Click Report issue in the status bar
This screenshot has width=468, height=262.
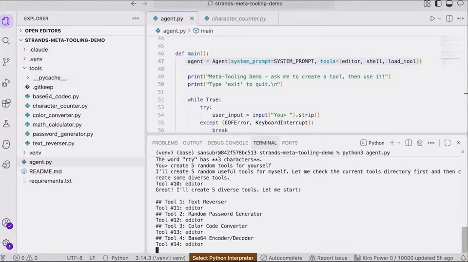tap(328, 258)
